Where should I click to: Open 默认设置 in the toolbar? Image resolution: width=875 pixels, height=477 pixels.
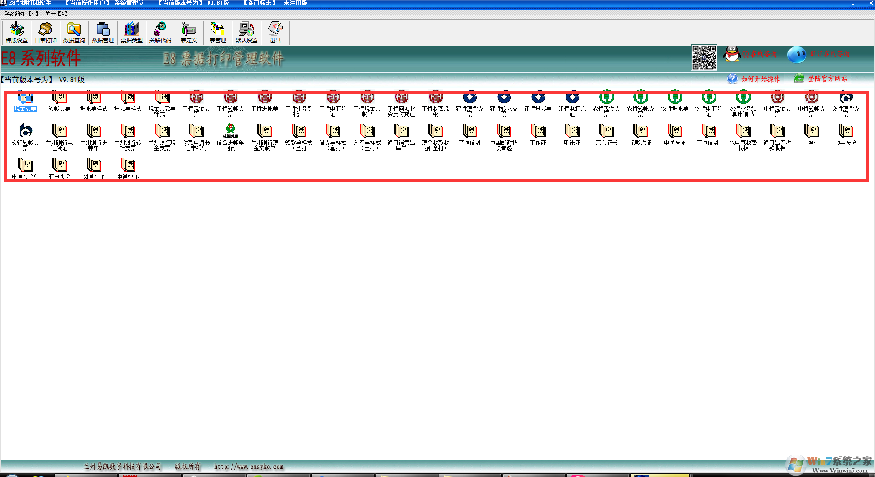[247, 32]
